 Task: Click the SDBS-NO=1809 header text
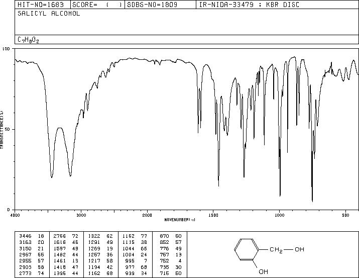152,5
